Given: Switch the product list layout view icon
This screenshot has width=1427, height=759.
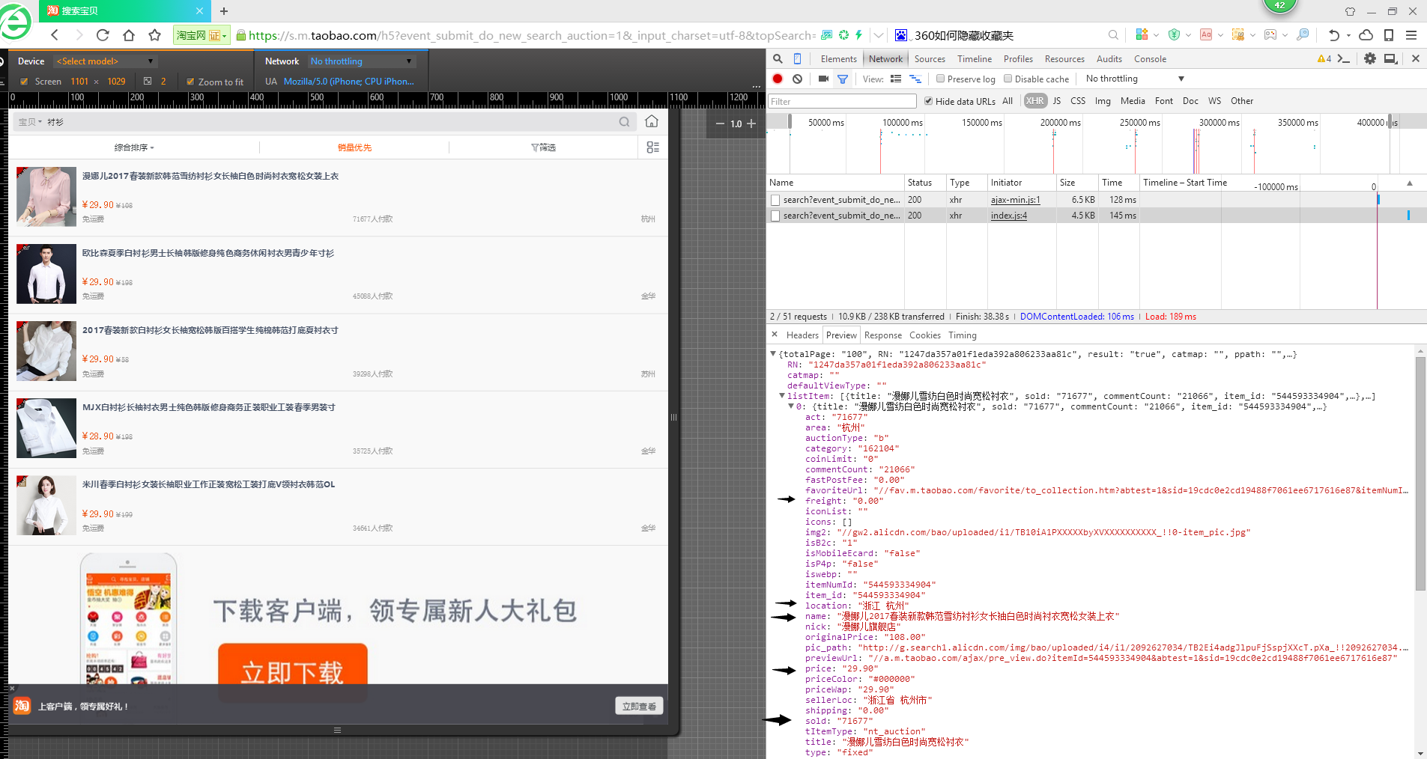Looking at the screenshot, I should click(652, 147).
